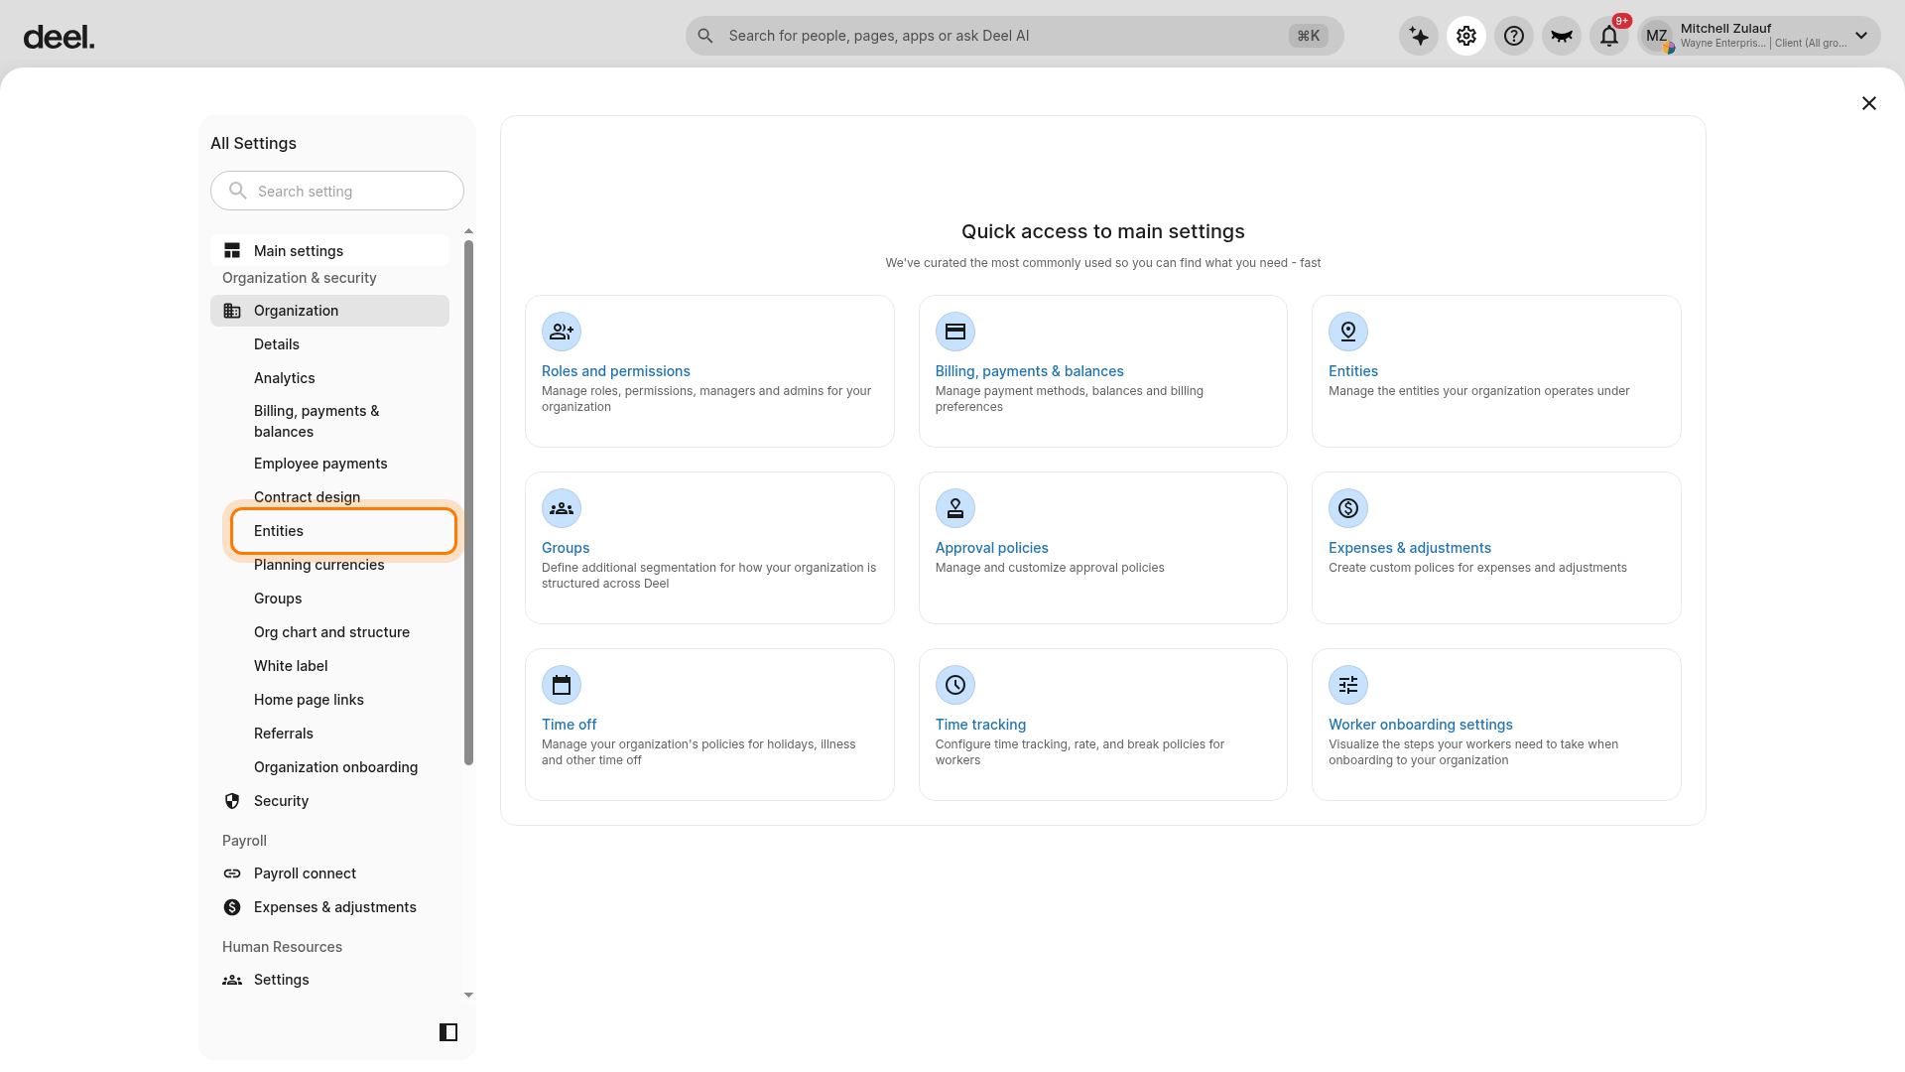Open Home page links settings
This screenshot has height=1072, width=1905.
pos(309,700)
